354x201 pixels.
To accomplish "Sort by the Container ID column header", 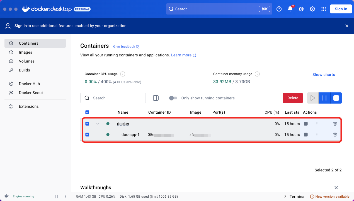I will point(159,112).
